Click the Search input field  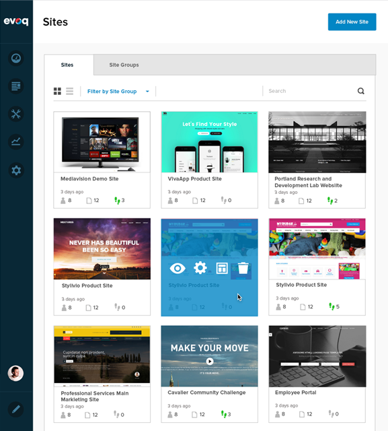coord(310,91)
